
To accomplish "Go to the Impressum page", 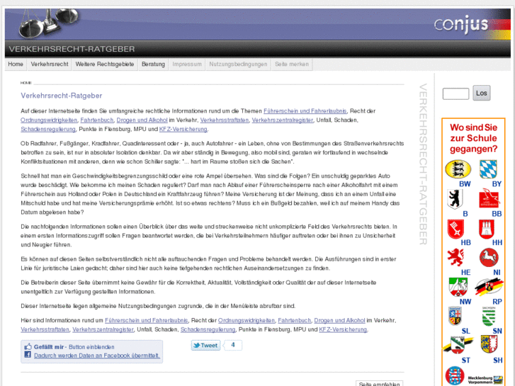I will coord(187,64).
